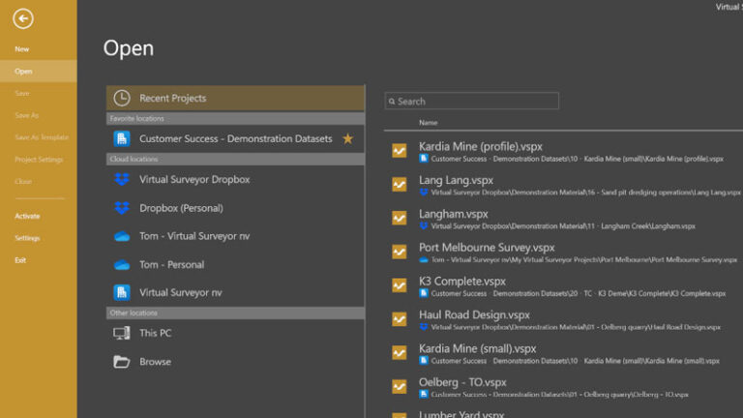This screenshot has width=743, height=418.
Task: Click the Browse folder icon
Action: pos(122,362)
